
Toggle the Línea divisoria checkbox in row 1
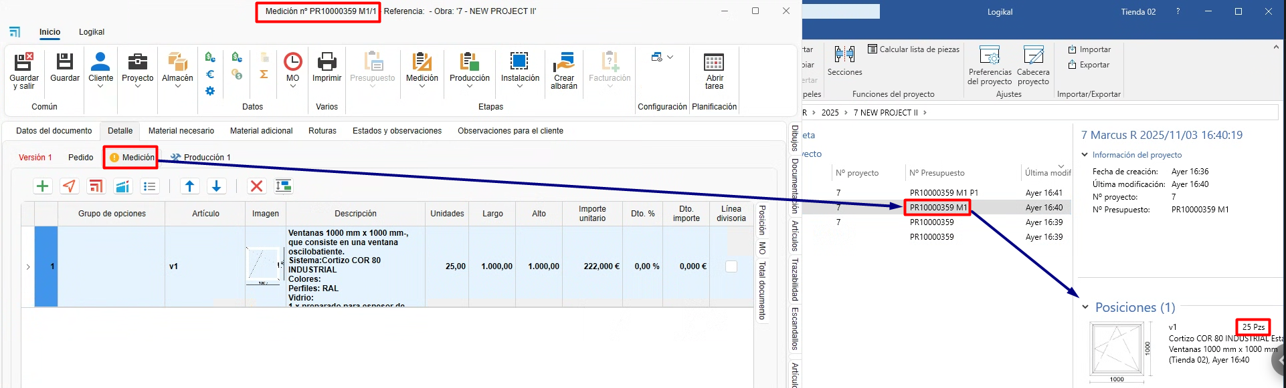731,266
